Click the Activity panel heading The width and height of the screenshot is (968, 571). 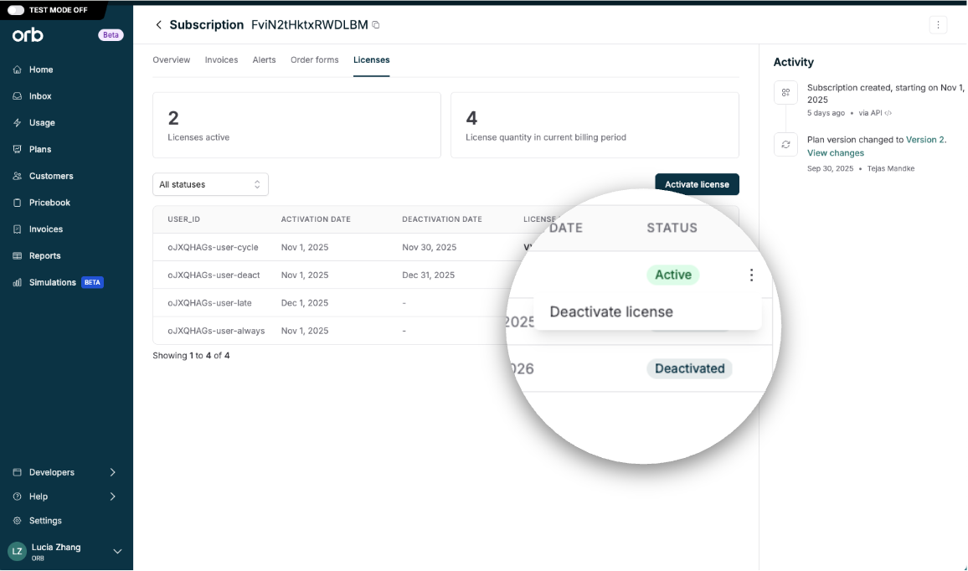(x=793, y=62)
